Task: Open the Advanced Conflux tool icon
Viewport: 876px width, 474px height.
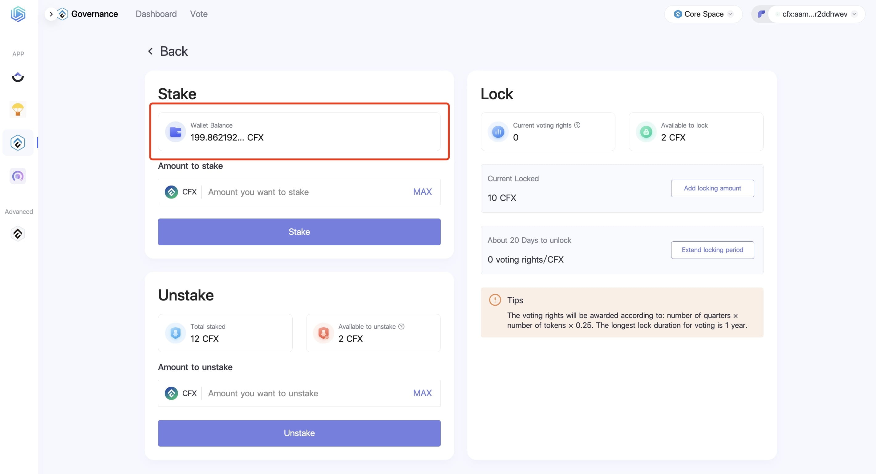Action: click(18, 234)
